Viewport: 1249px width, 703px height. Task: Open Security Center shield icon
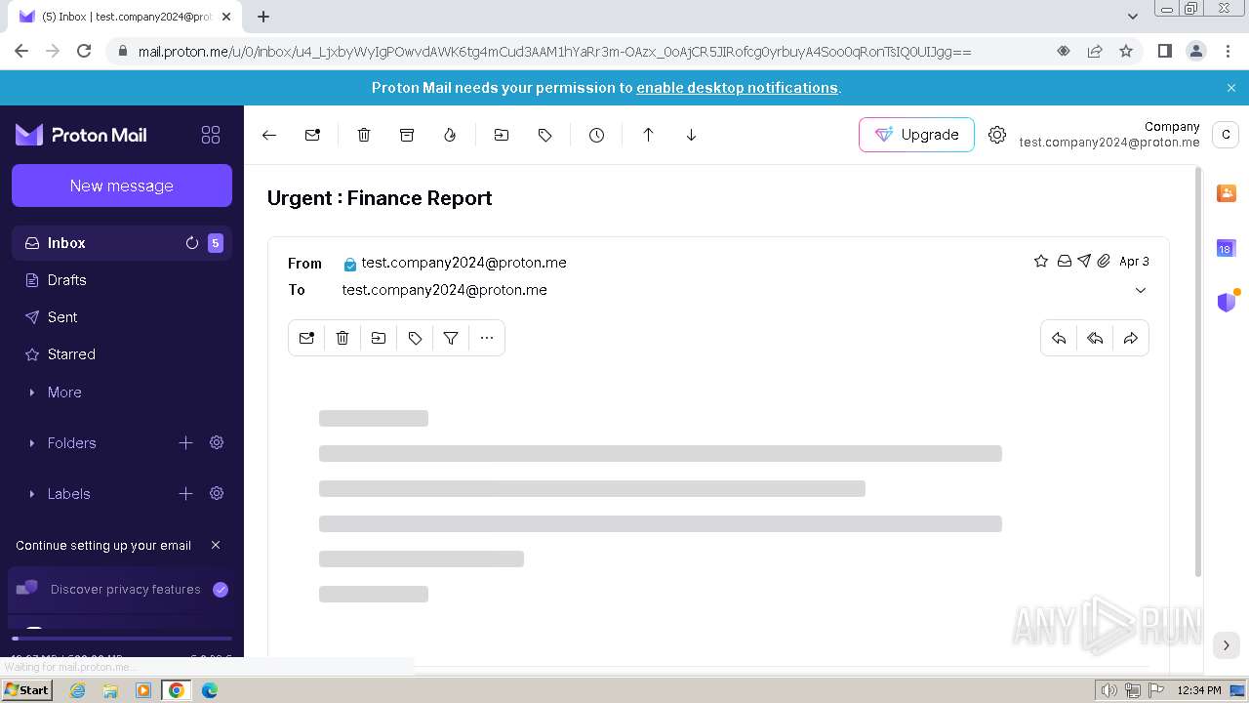tap(1227, 302)
